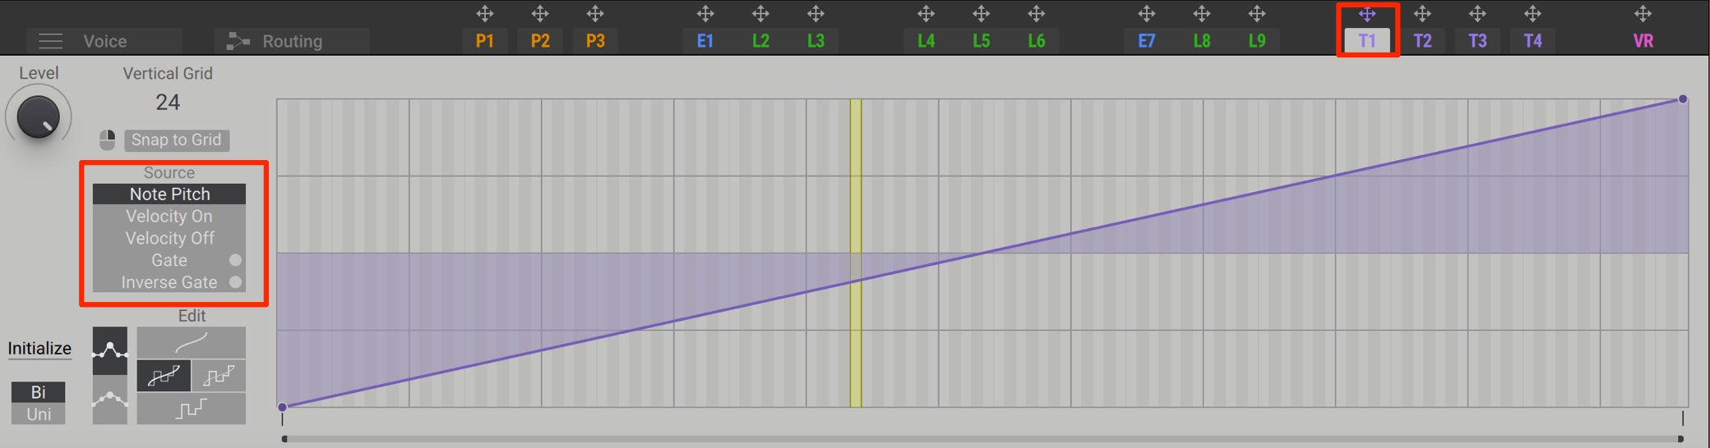This screenshot has height=448, width=1710.
Task: Click the top-right curve point
Action: [x=1683, y=99]
